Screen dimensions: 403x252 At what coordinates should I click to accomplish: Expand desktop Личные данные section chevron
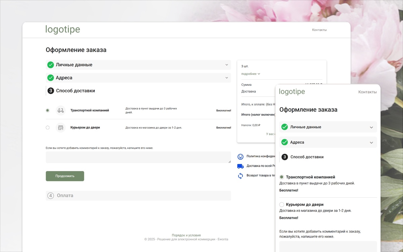227,65
